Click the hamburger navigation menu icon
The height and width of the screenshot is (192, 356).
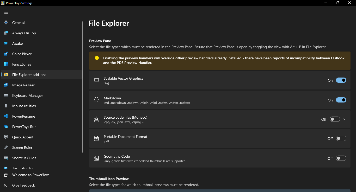point(6,12)
